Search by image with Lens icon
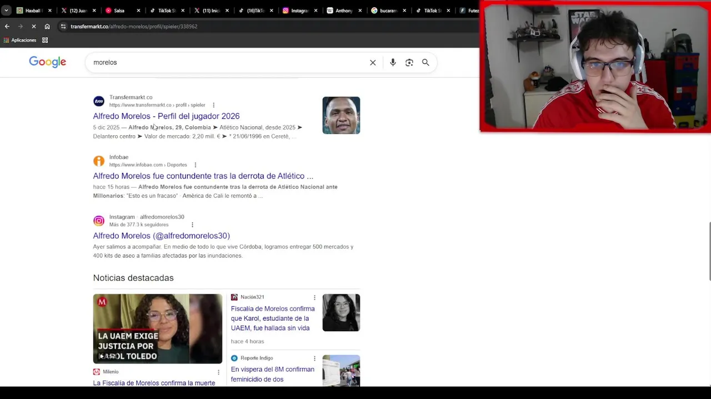The height and width of the screenshot is (399, 711). click(409, 63)
